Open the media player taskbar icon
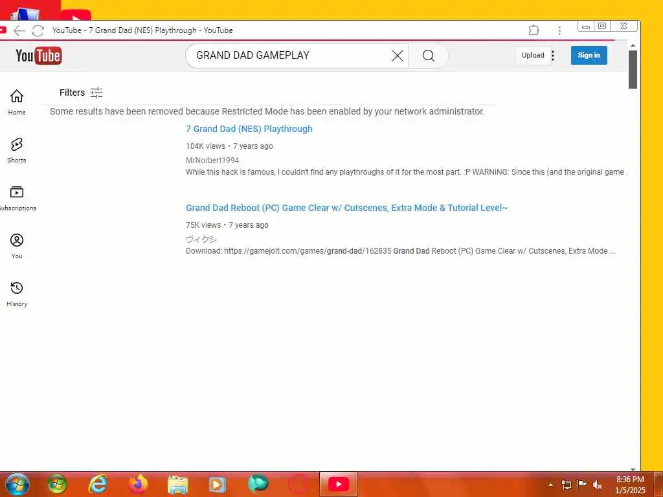Screen dimensions: 663x497 [x=218, y=485]
